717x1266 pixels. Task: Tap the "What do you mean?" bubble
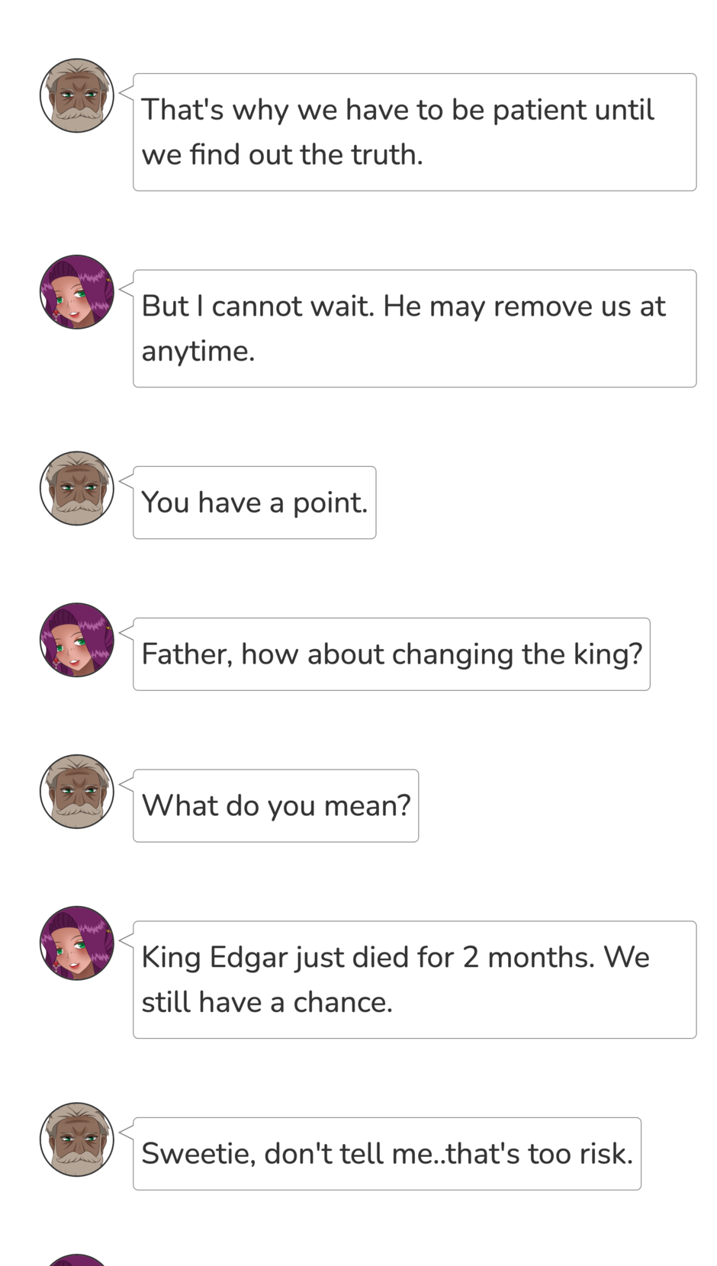pos(275,806)
